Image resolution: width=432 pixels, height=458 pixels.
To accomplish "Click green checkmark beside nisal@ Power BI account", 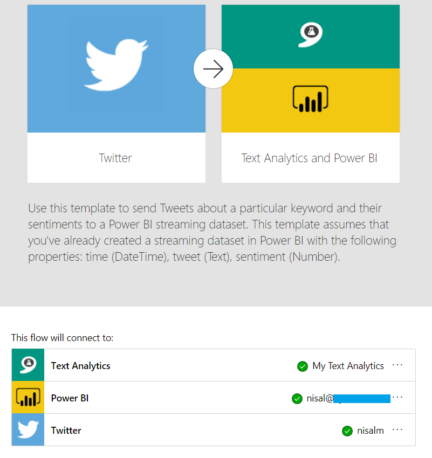I will coord(297,398).
